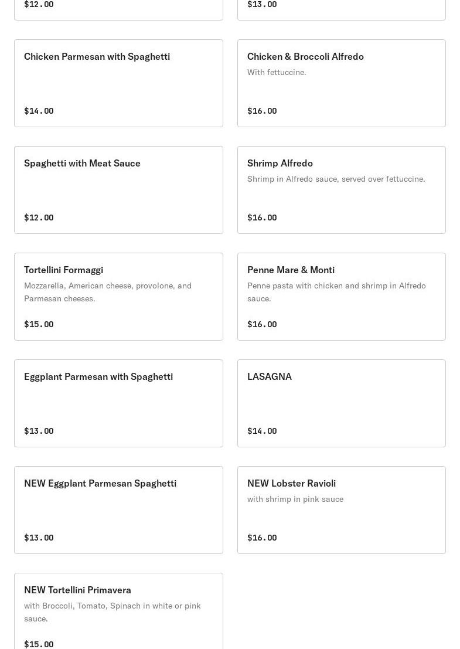The width and height of the screenshot is (460, 649).
Task: Click the $15.00 price under Tortellini Formaggi
Action: (x=39, y=324)
